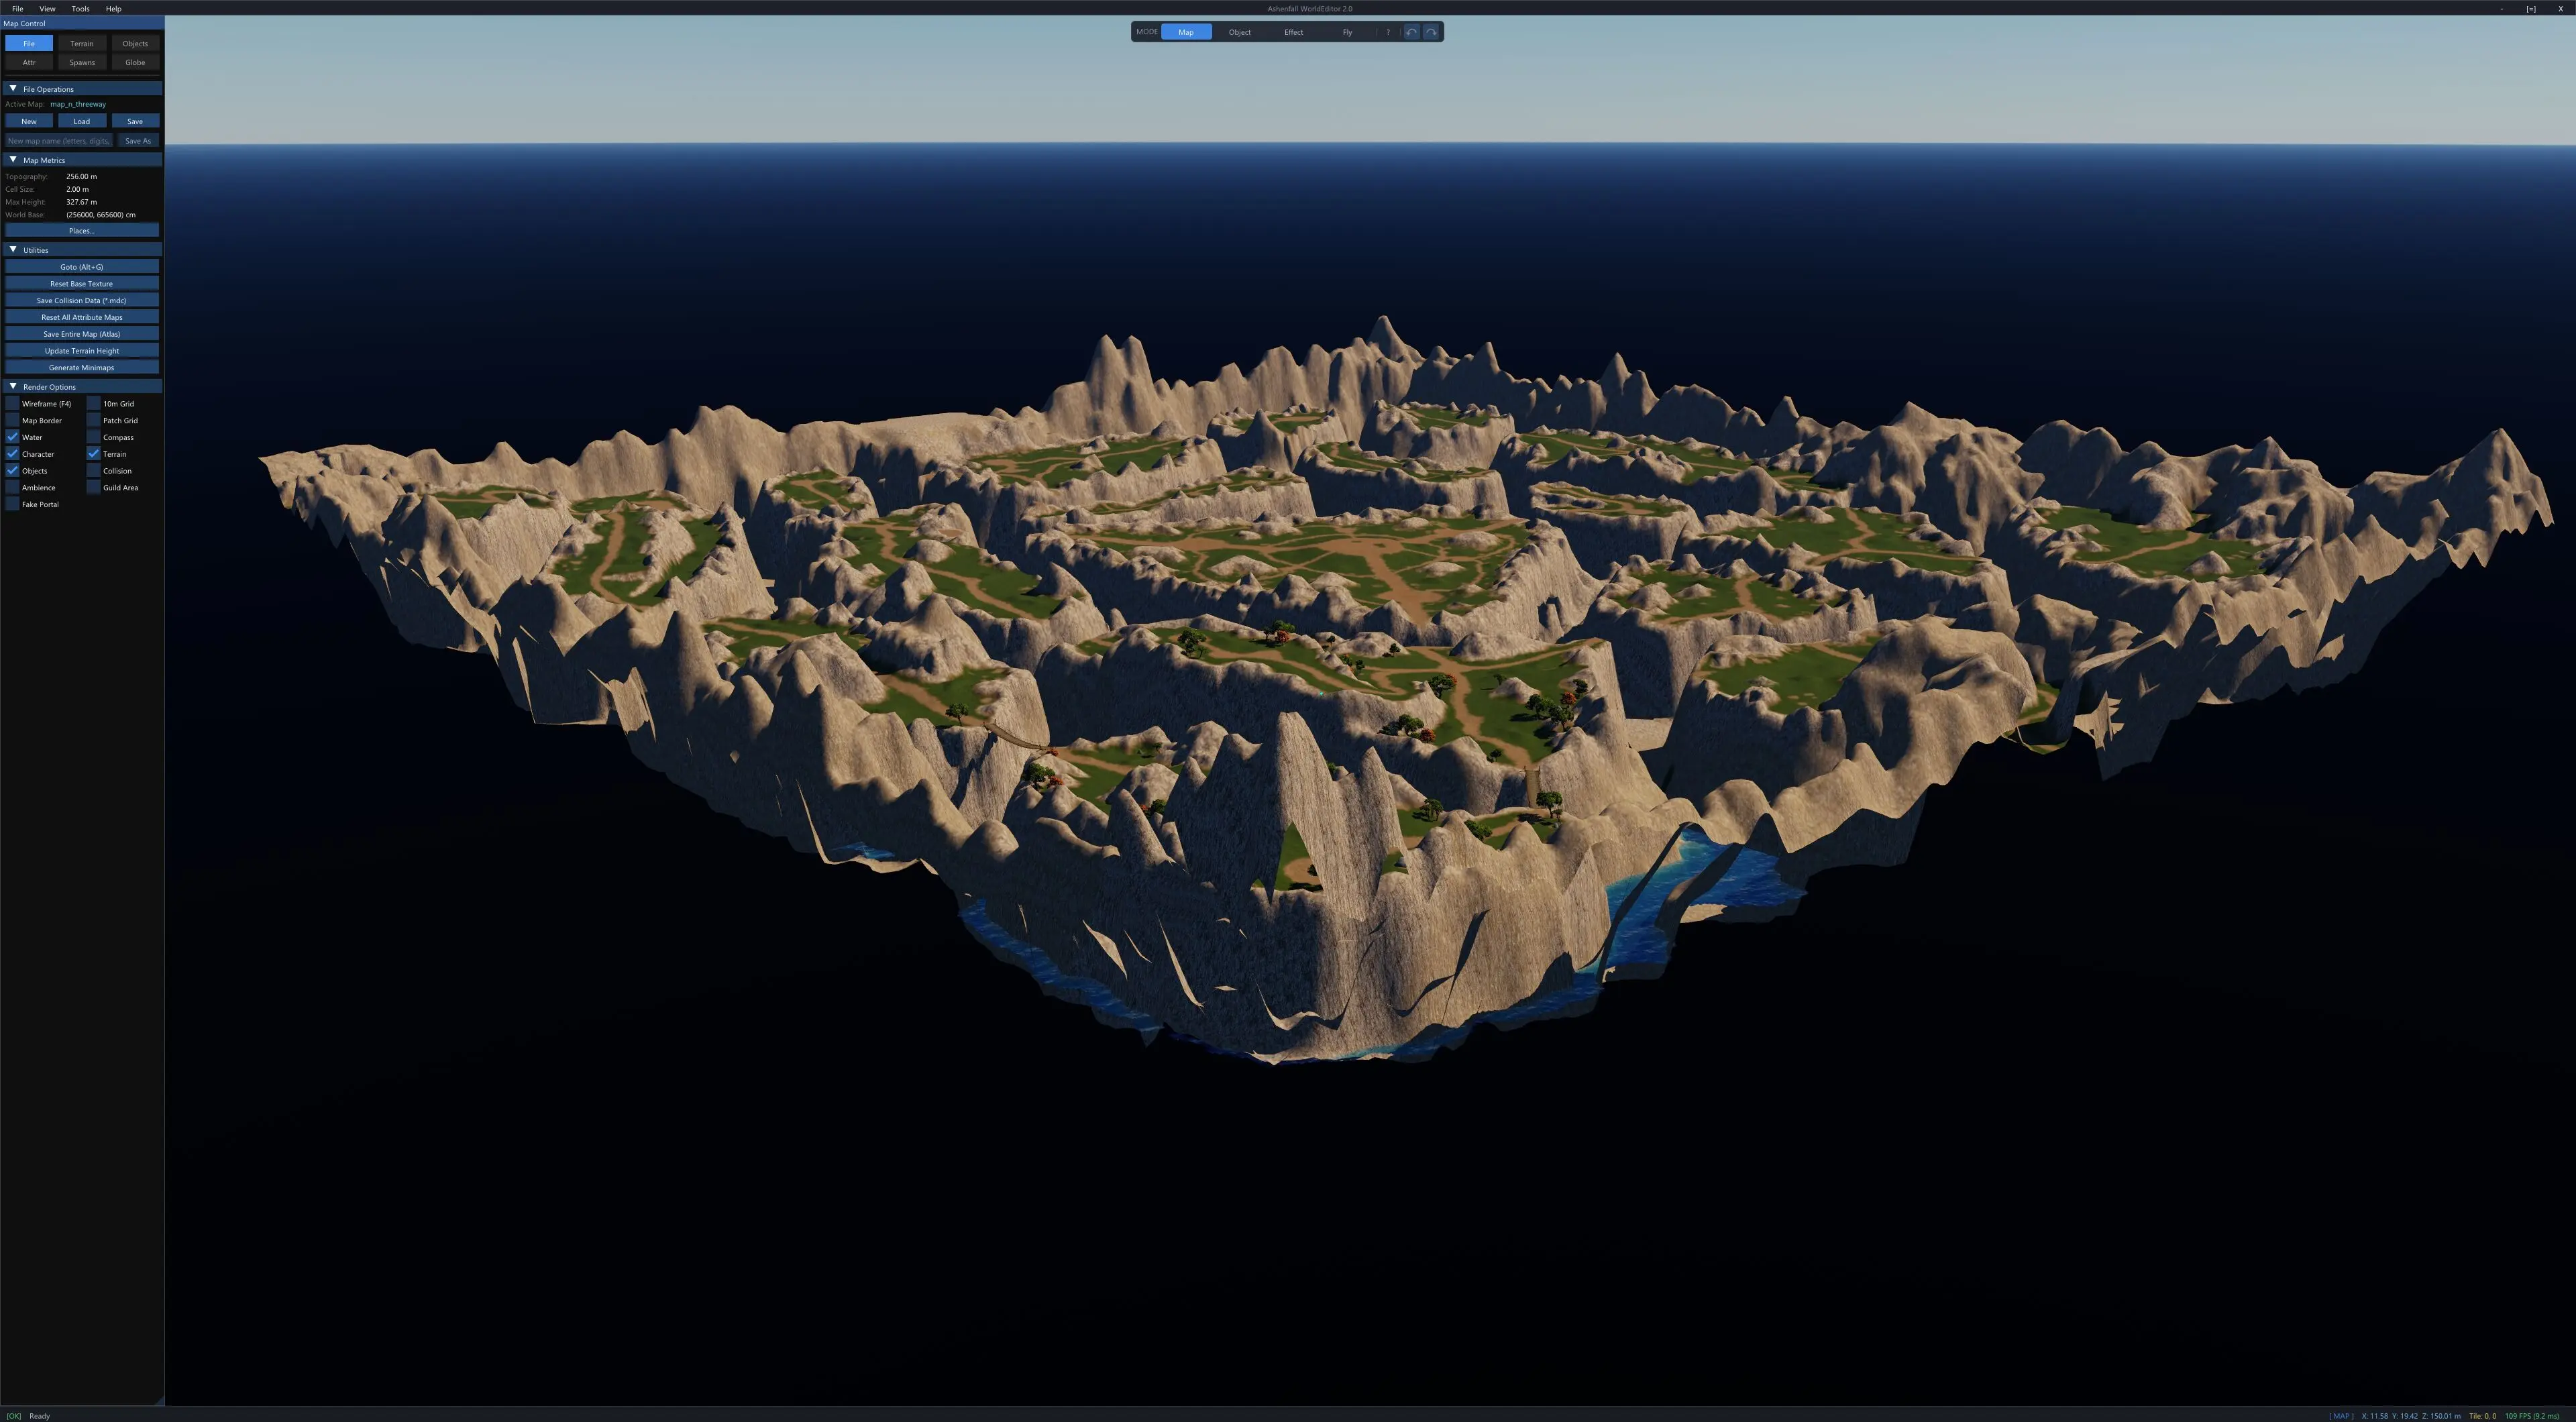Click the New map button
This screenshot has height=1422, width=2576.
(x=29, y=121)
